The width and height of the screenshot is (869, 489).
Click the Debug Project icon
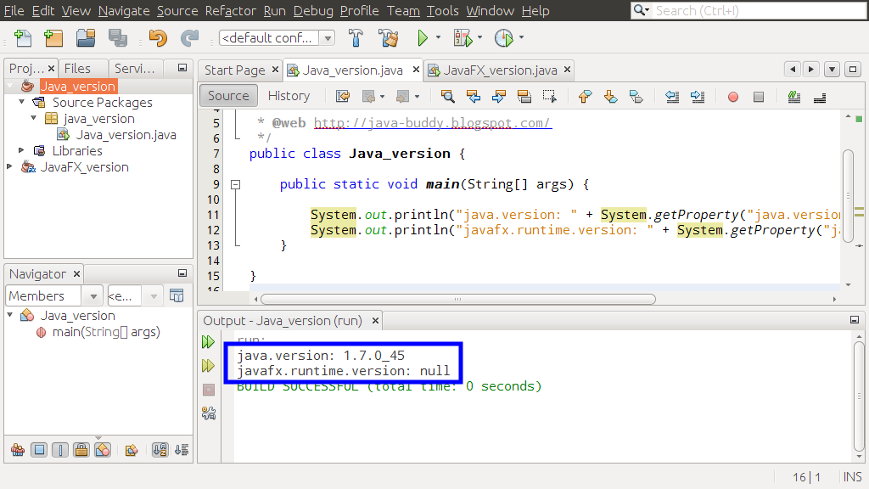pyautogui.click(x=463, y=37)
